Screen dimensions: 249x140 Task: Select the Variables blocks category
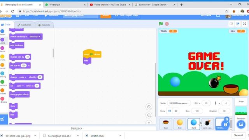click(2, 91)
